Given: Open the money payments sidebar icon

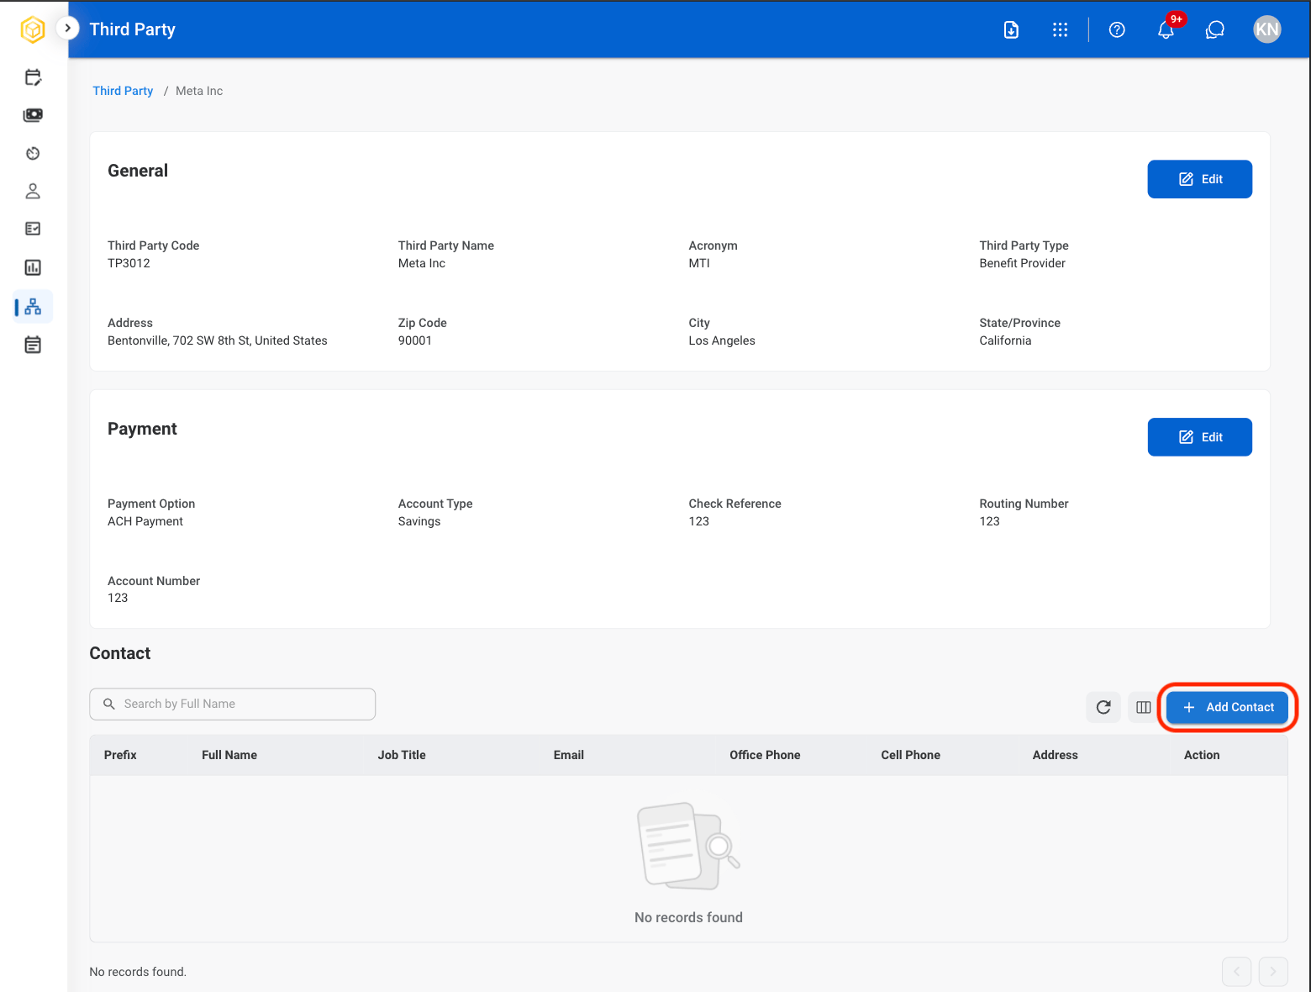Looking at the screenshot, I should tap(33, 115).
